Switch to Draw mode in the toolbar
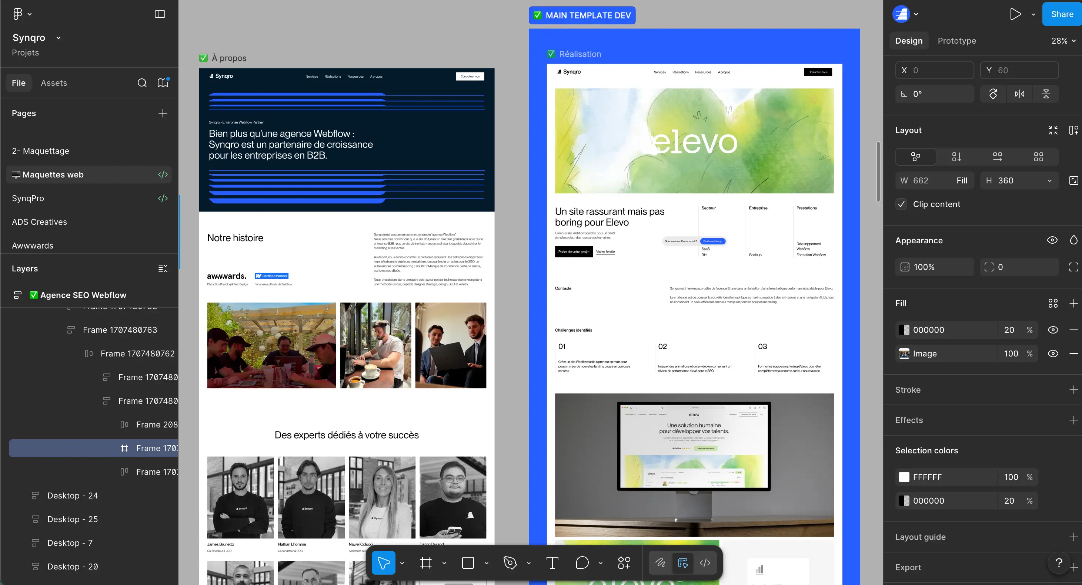 (x=660, y=563)
